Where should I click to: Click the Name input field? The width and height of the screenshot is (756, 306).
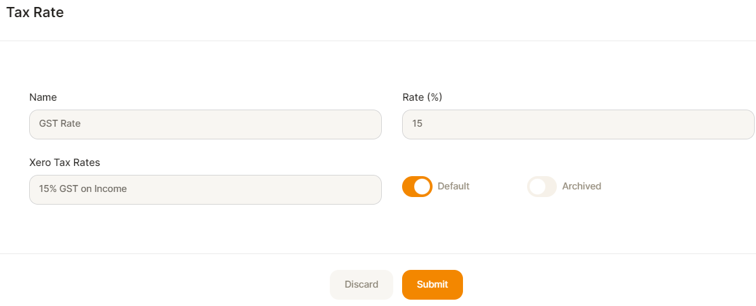pos(205,124)
